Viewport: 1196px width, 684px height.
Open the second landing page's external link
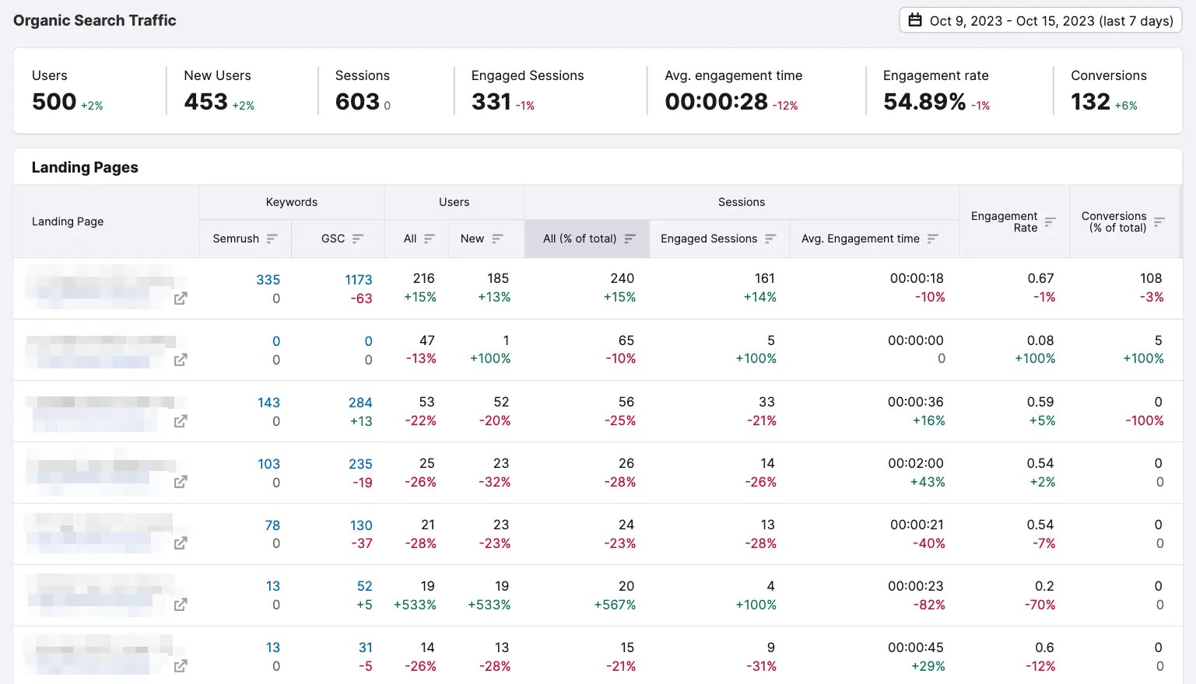point(180,360)
